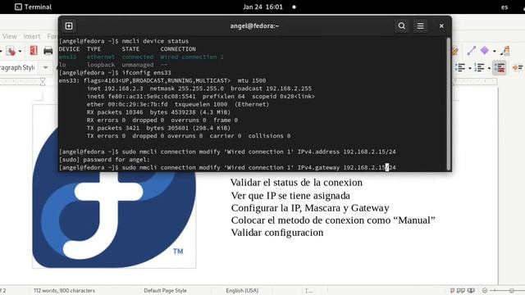
Task: Click the Paragraph Style input box
Action: [x=18, y=67]
